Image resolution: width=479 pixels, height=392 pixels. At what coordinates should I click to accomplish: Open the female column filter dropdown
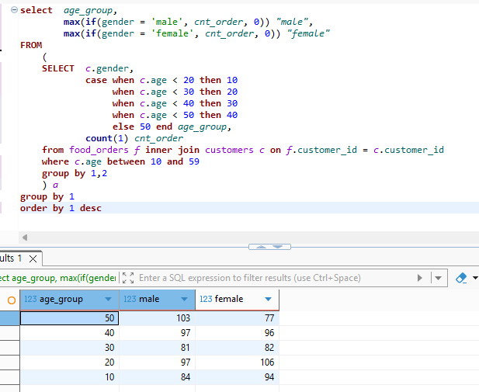click(x=268, y=299)
